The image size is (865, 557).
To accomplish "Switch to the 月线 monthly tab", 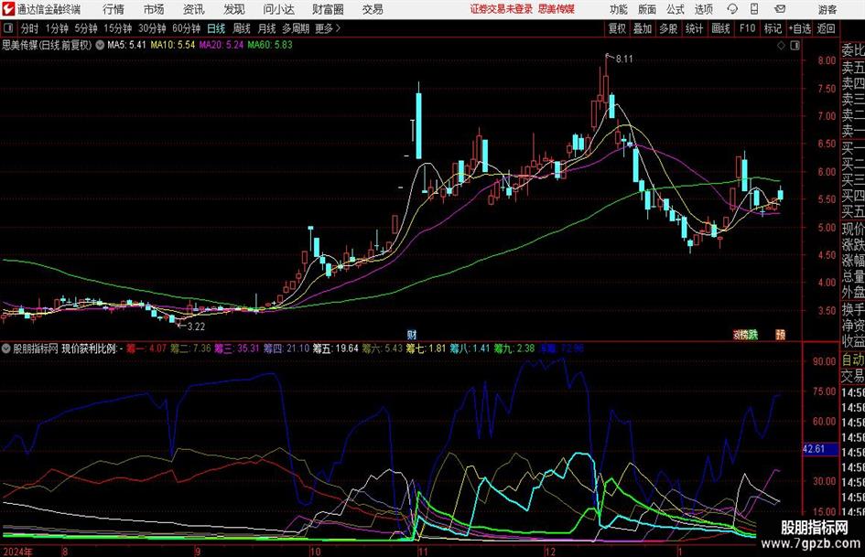I will [267, 28].
